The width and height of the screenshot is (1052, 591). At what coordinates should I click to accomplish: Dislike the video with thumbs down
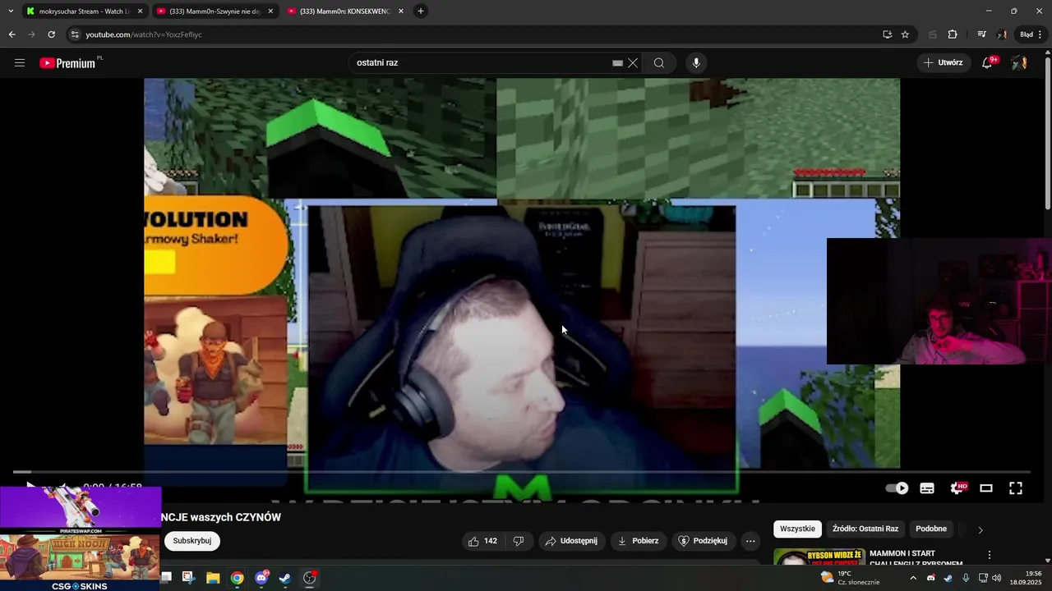pos(519,541)
